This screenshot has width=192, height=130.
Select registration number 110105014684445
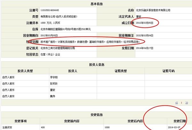(x=50, y=10)
